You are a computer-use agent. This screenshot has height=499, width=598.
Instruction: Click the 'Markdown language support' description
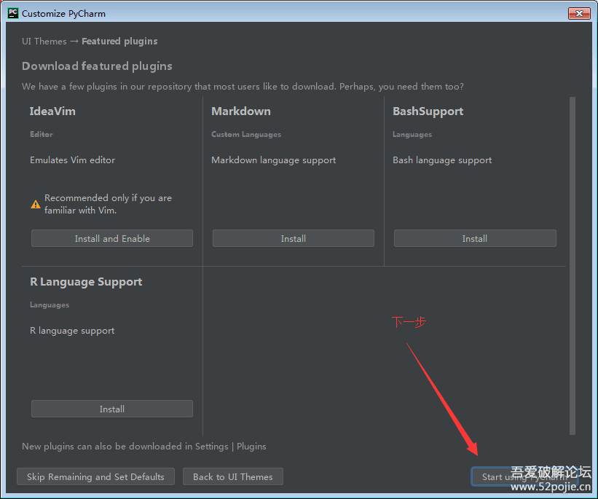[273, 160]
